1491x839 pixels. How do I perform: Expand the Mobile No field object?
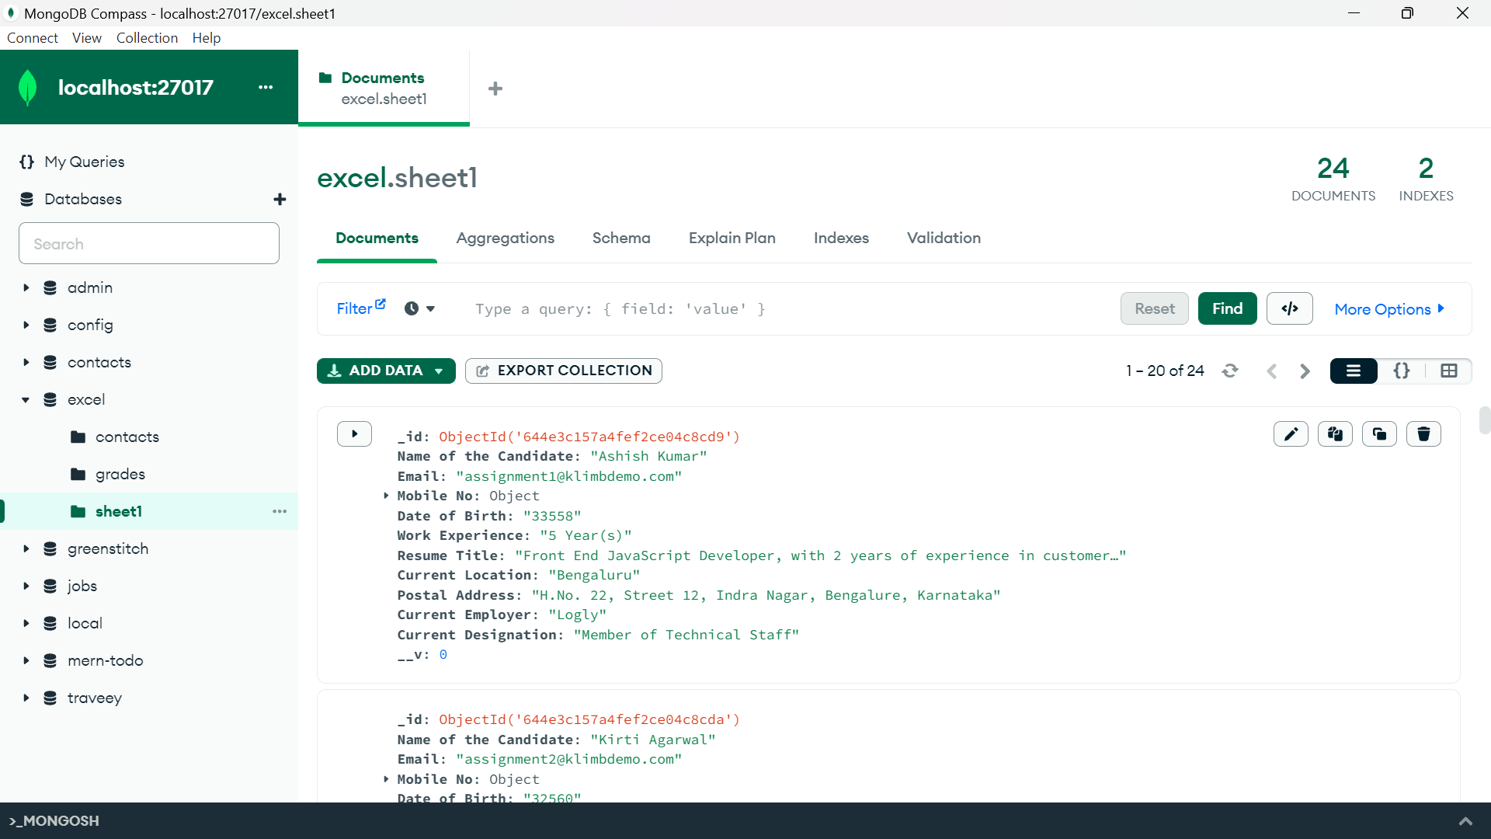point(386,496)
